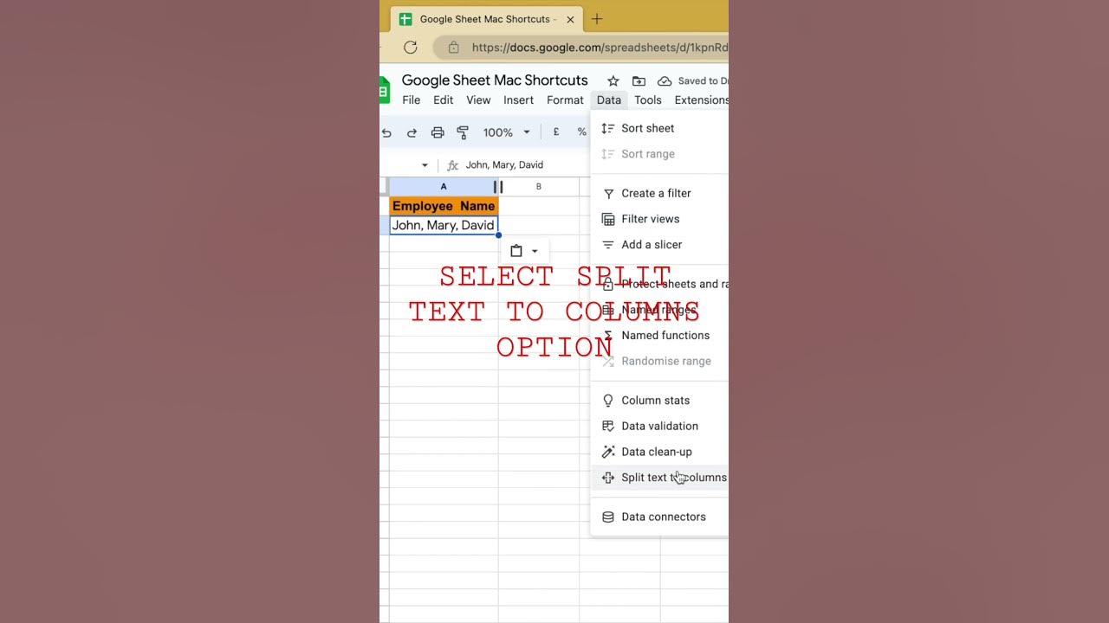Click the document title Google Sheet Mac Shortcuts

[x=495, y=80]
